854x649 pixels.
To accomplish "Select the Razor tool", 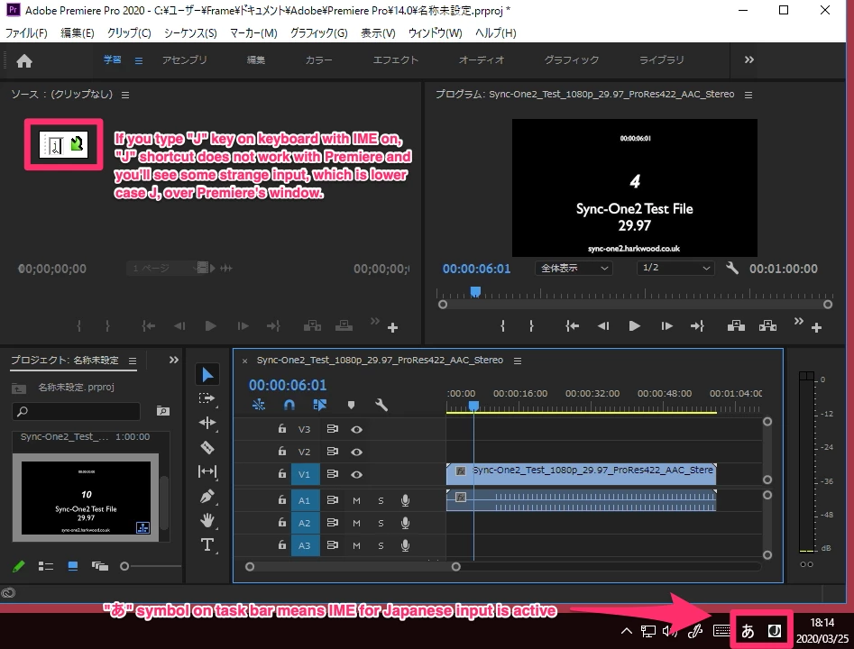I will click(x=207, y=448).
